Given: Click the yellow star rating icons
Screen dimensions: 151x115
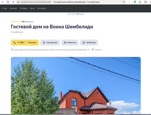Looking at the screenshot, I should pos(15,21).
